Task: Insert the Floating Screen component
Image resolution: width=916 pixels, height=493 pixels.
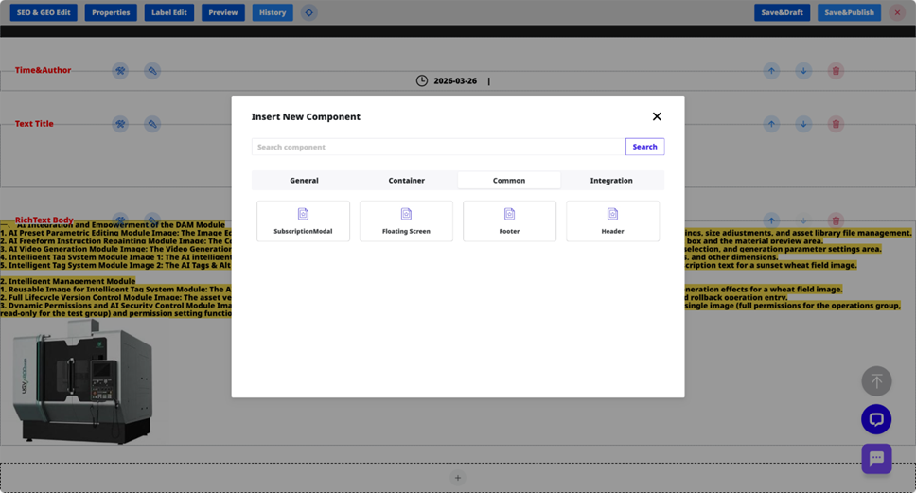Action: 406,221
